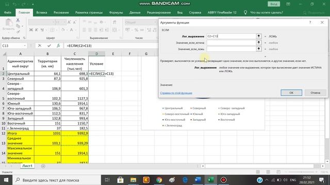This screenshot has width=330, height=185.
Task: Switch to the Данные ribbon tab
Action: 135,12
